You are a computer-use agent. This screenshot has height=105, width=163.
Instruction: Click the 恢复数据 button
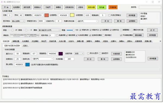(x=117, y=54)
